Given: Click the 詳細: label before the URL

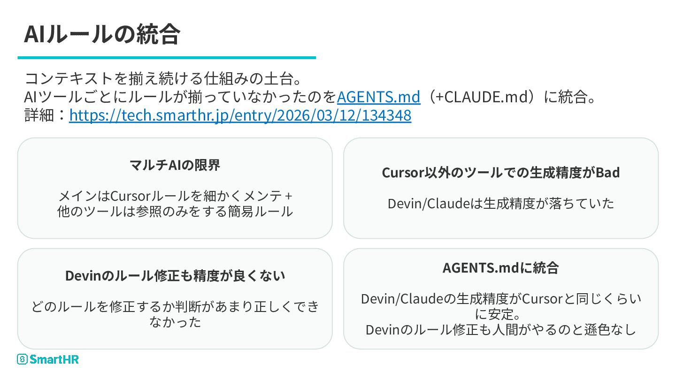Looking at the screenshot, I should (x=46, y=115).
